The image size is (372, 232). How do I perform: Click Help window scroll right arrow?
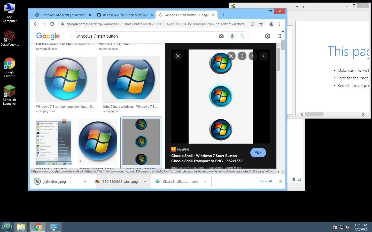(363, 114)
